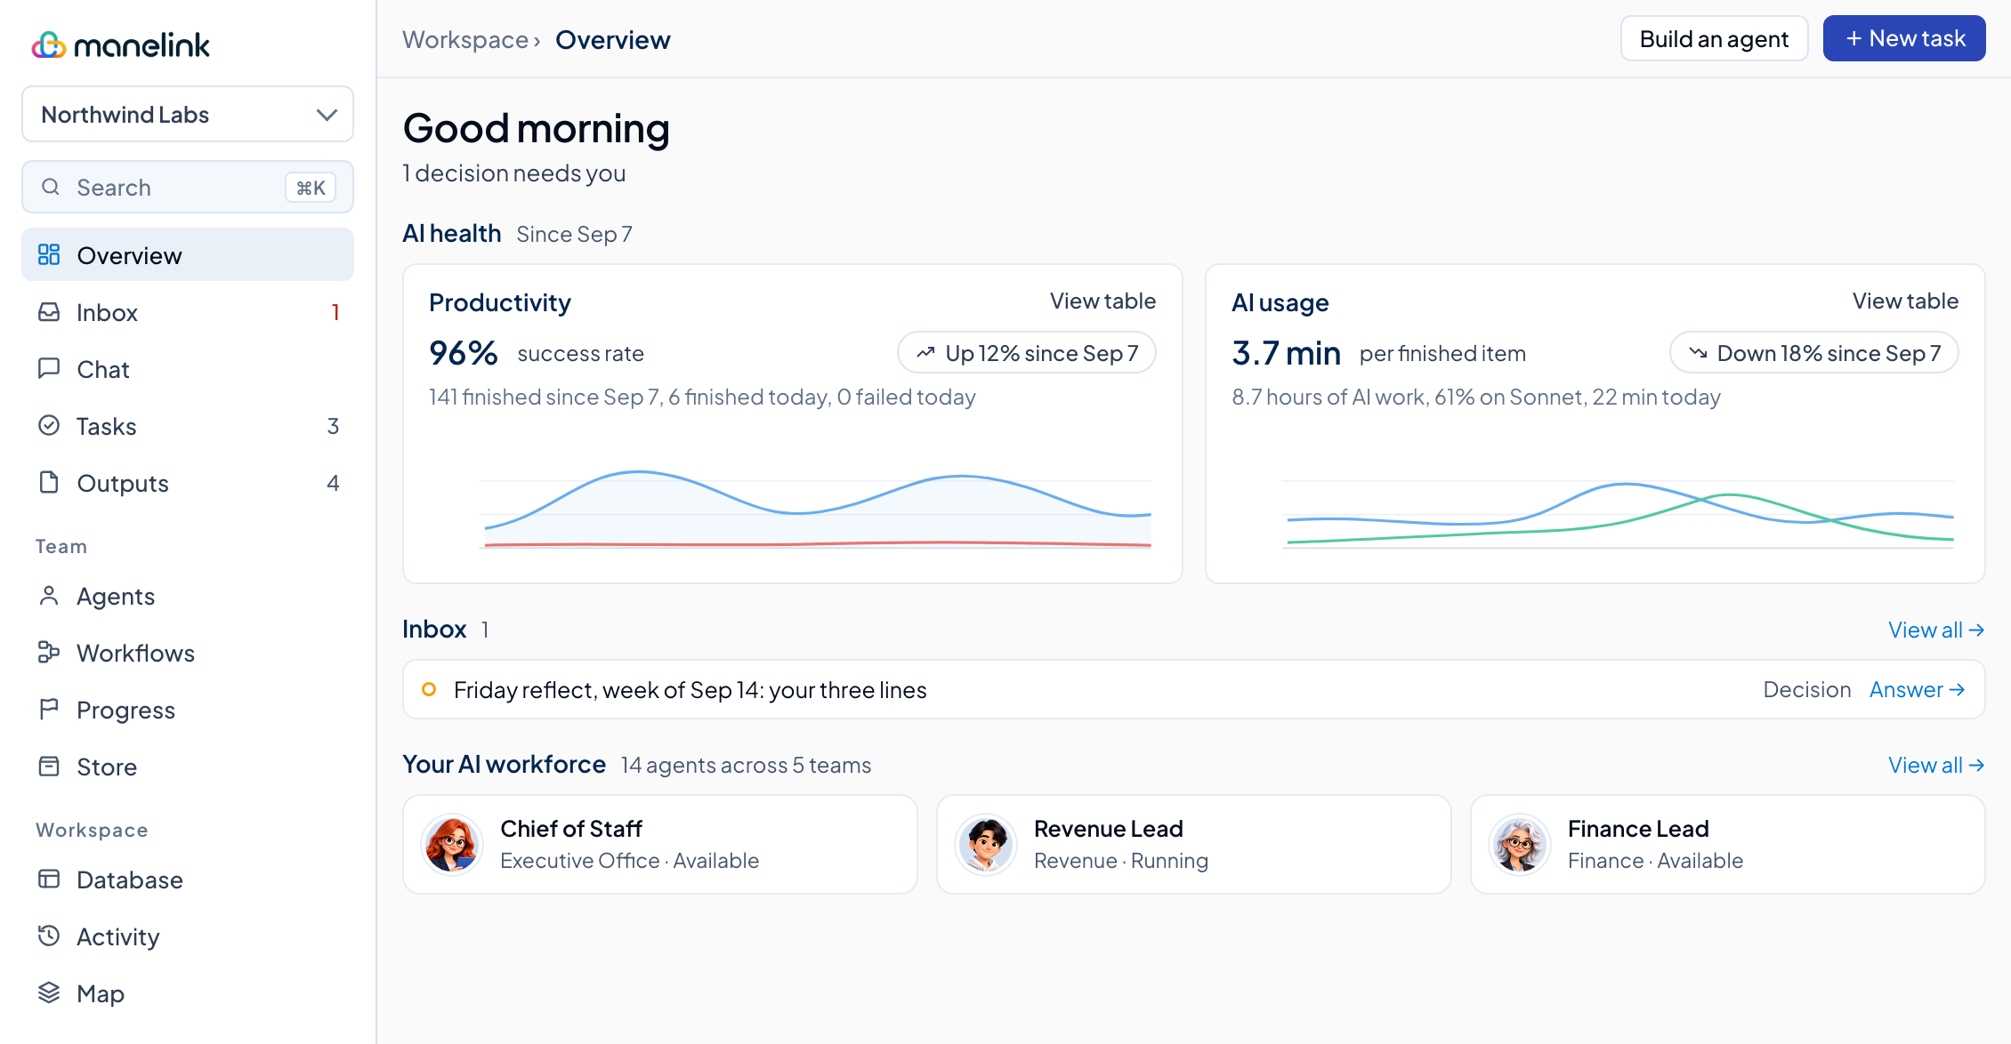
Task: Click View all next to Inbox
Action: pos(1936,630)
